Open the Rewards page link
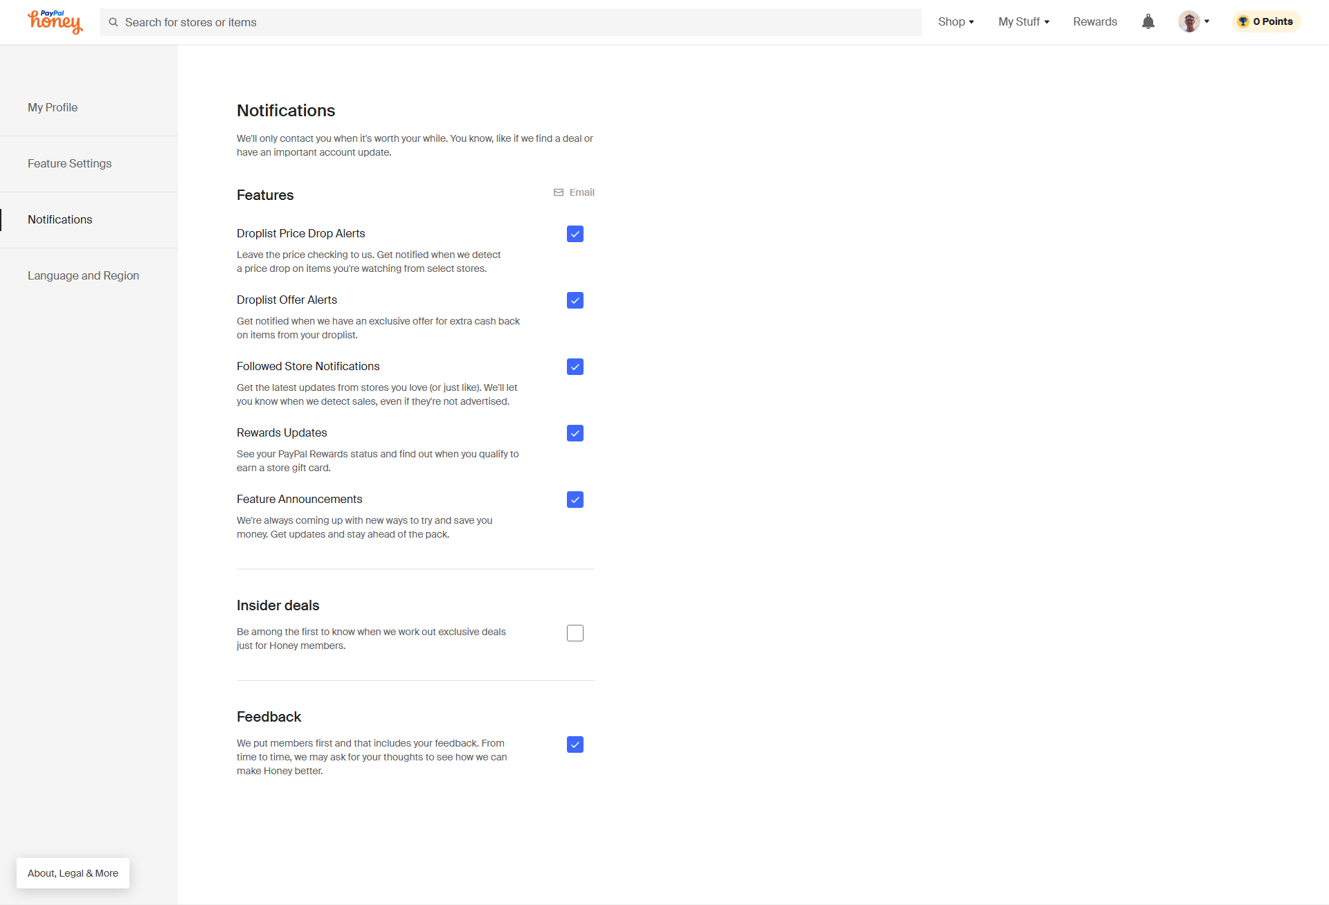The width and height of the screenshot is (1329, 905). point(1095,22)
